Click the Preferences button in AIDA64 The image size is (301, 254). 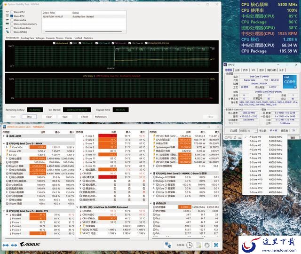(x=101, y=117)
